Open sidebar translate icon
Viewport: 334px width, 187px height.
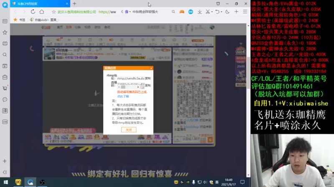(5, 111)
